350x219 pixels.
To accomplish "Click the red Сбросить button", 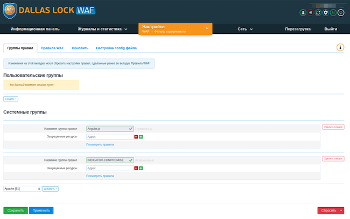I will (328, 210).
